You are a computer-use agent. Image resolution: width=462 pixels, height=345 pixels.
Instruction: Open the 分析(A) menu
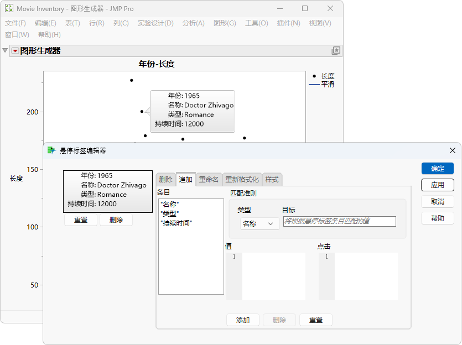[193, 23]
